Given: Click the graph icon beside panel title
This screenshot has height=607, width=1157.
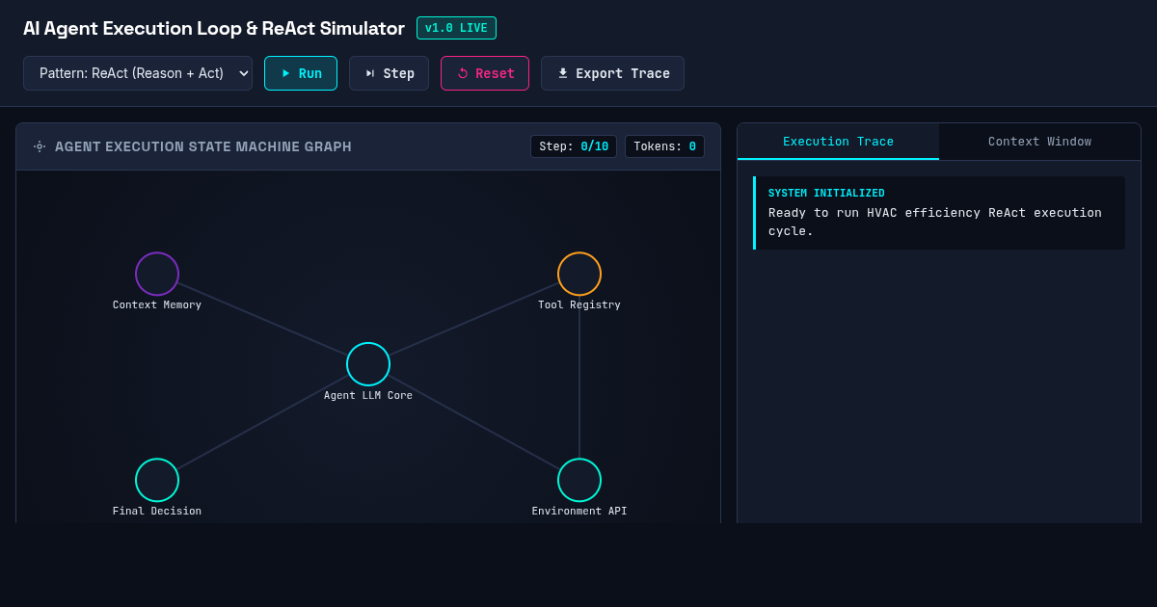Looking at the screenshot, I should [x=40, y=146].
